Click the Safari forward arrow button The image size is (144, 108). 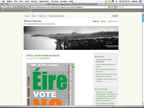[x=6, y=7]
